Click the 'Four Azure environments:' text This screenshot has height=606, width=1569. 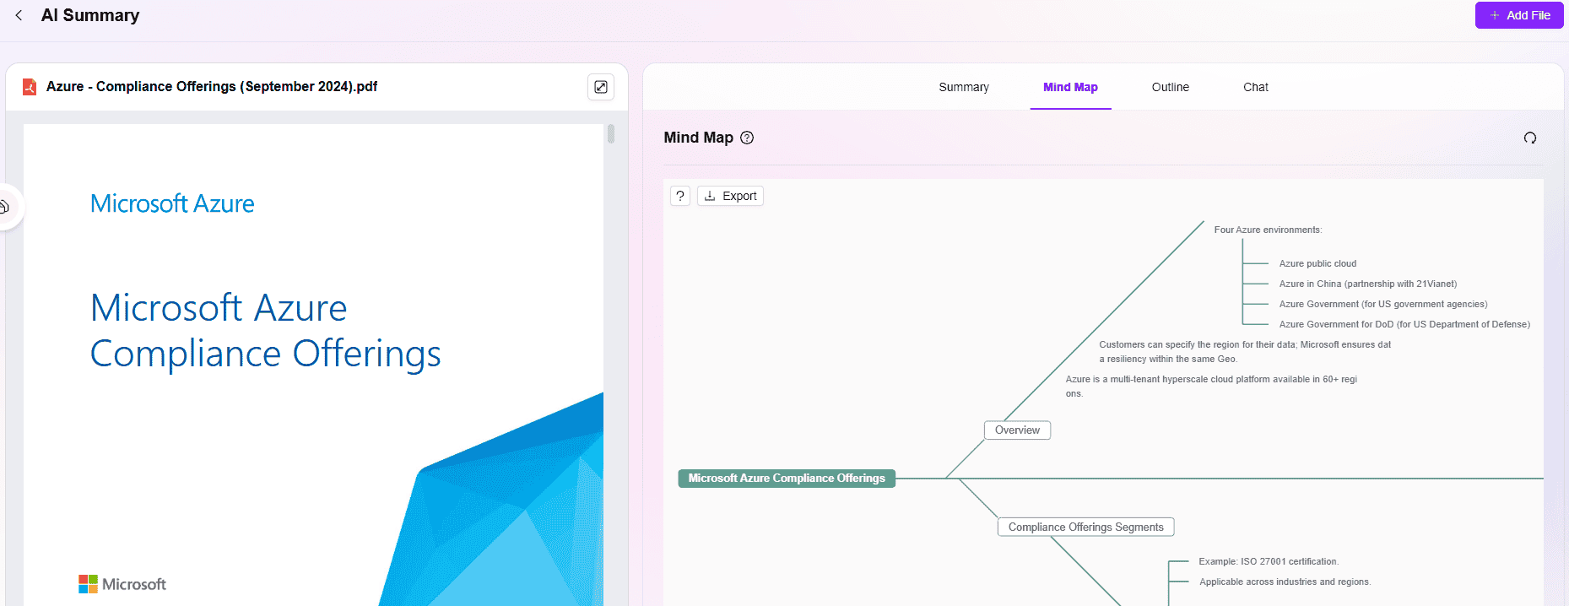(1268, 230)
